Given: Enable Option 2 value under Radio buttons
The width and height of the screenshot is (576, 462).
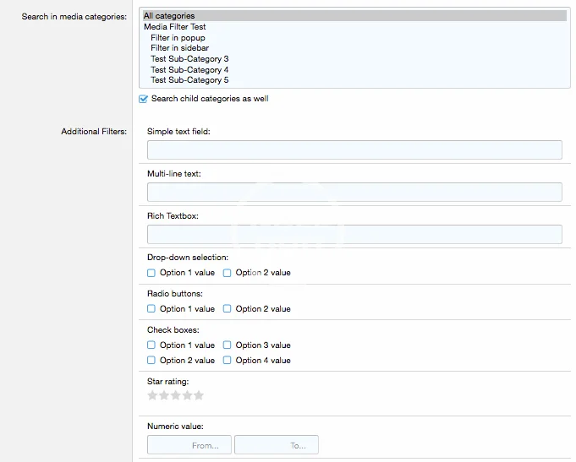Looking at the screenshot, I should pyautogui.click(x=228, y=309).
